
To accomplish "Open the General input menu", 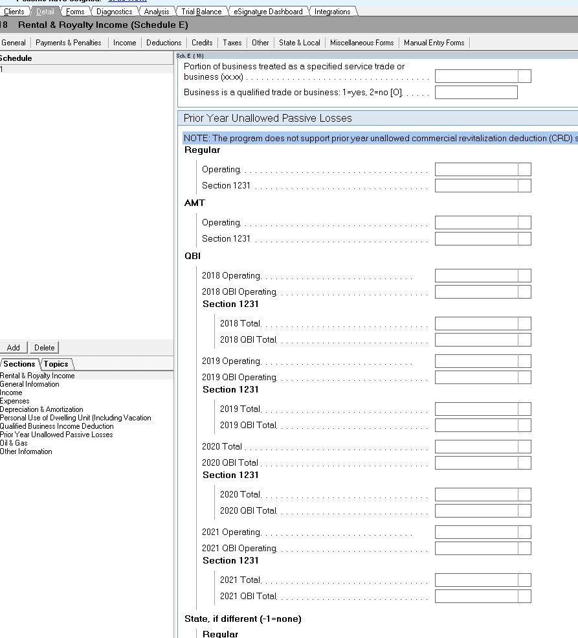I will pyautogui.click(x=14, y=43).
